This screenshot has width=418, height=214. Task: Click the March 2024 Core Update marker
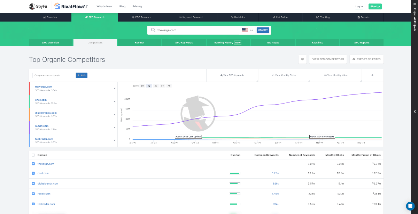click(322, 137)
